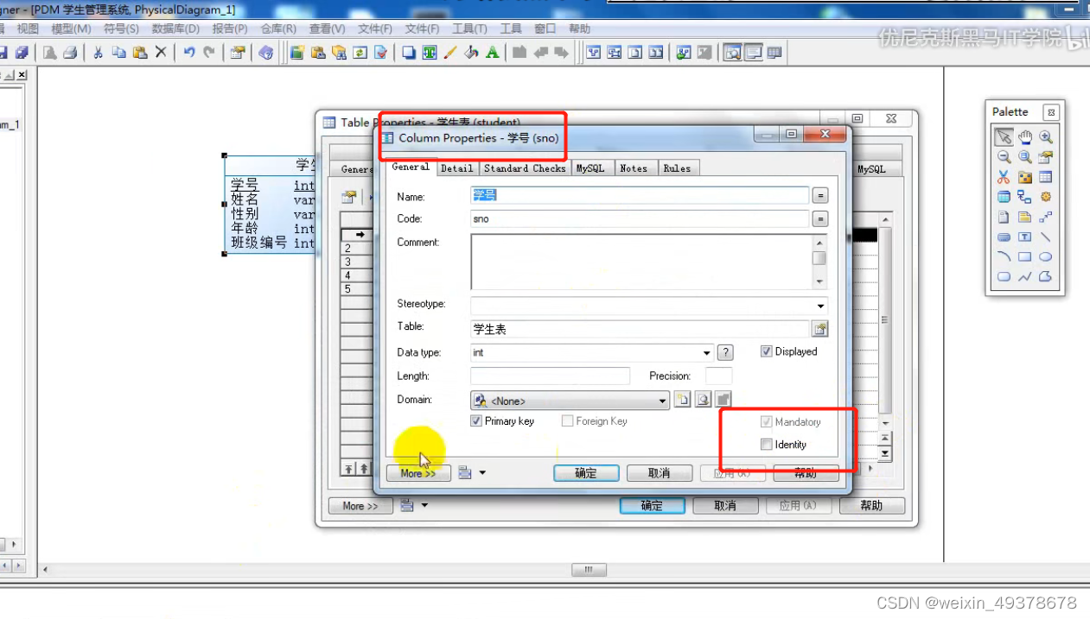Click the Mandatory checkbox
This screenshot has height=619, width=1090.
point(766,422)
